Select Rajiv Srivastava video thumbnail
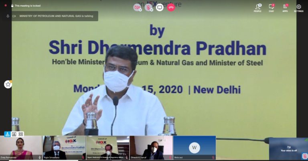The height and width of the screenshot is (161, 308). (x=65, y=148)
